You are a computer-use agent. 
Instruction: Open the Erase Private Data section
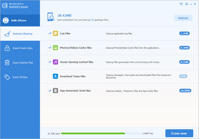(x=20, y=48)
